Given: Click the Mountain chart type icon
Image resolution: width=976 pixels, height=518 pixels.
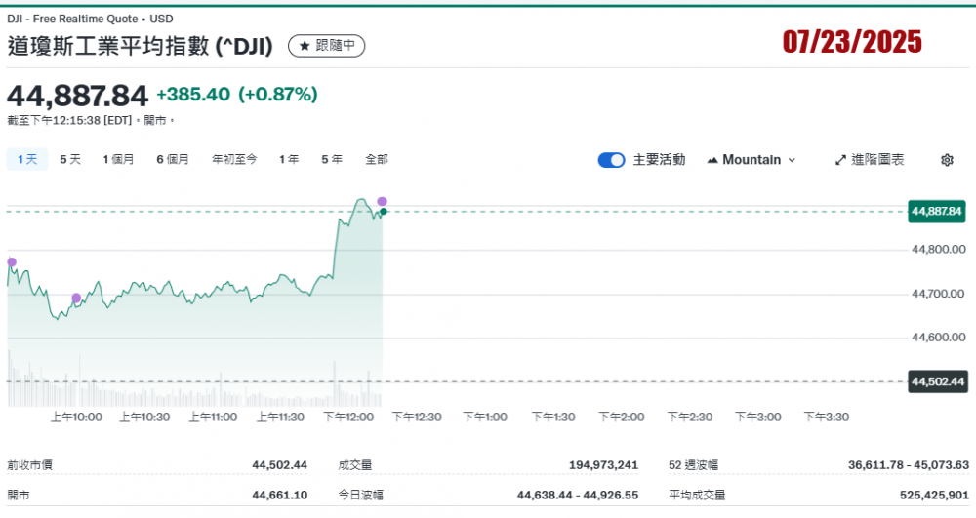Looking at the screenshot, I should [712, 160].
